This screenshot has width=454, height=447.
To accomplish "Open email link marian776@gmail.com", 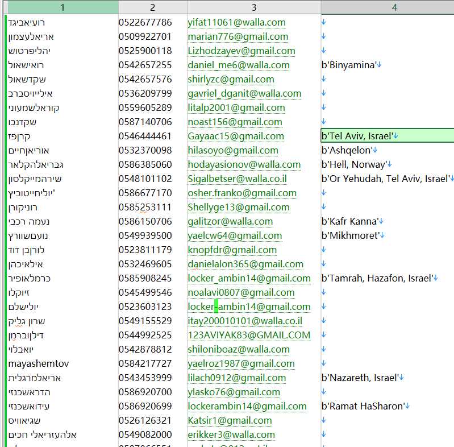I will click(238, 36).
